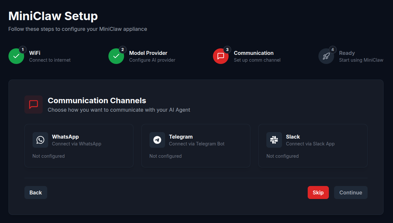Click the Telegram paper plane icon

click(x=157, y=140)
